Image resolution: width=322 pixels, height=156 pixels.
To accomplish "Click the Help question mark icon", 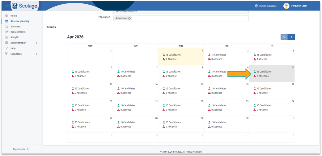I will [6, 48].
